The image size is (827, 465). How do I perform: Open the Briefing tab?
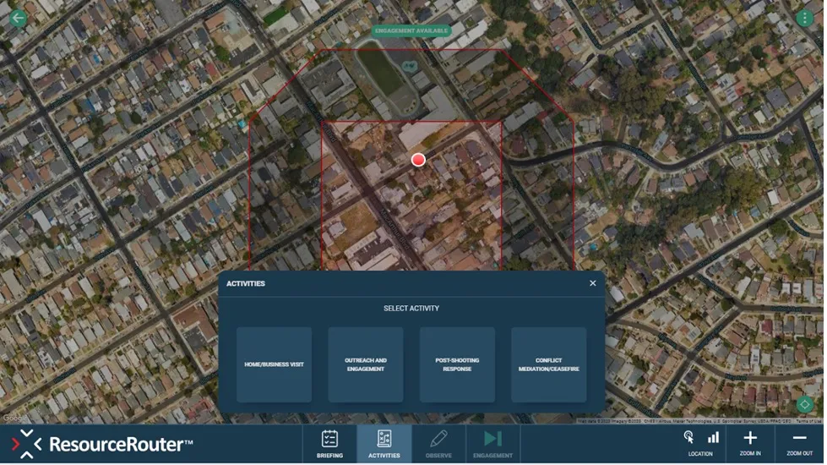[329, 444]
